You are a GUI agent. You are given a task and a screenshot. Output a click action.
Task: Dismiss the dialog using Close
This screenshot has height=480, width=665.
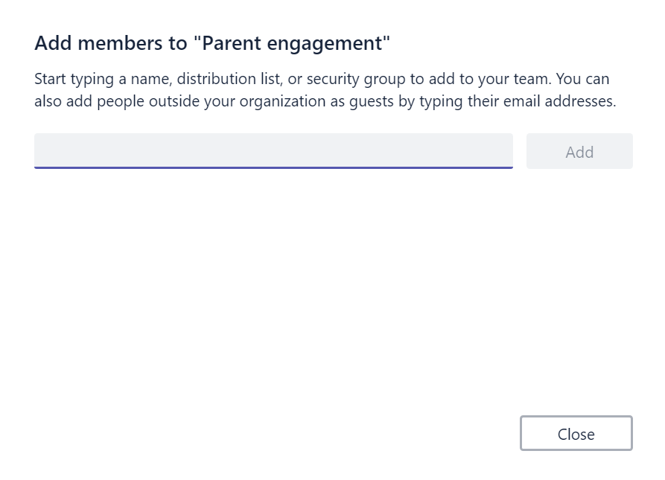[576, 434]
